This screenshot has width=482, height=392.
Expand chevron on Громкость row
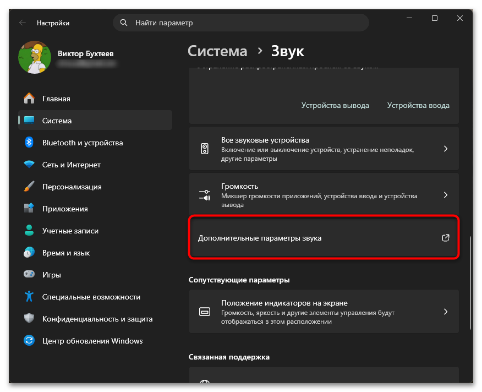pos(446,195)
